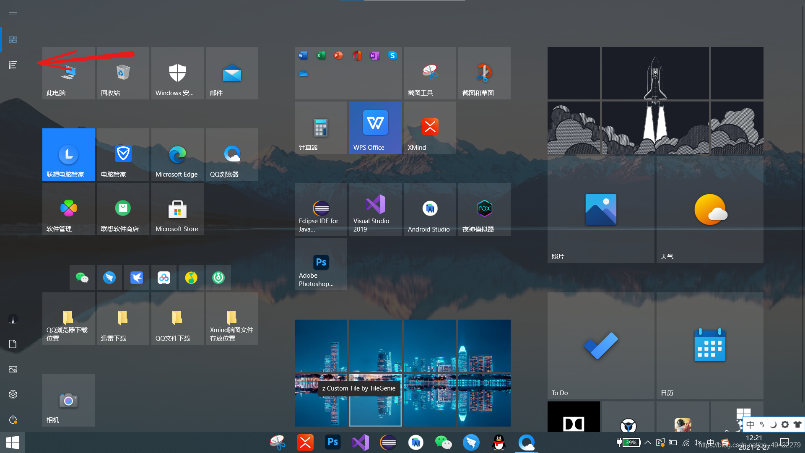805x453 pixels.
Task: Open the 计算器 calculator tile
Action: (321, 128)
